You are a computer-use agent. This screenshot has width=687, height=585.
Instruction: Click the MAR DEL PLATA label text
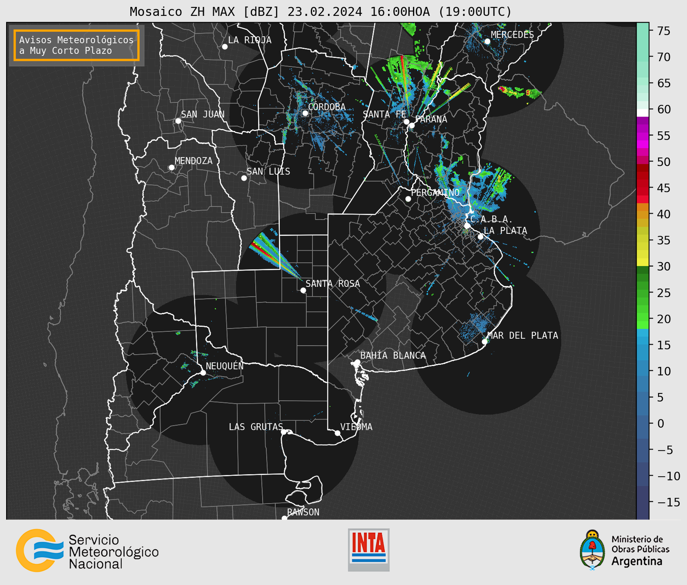point(522,336)
